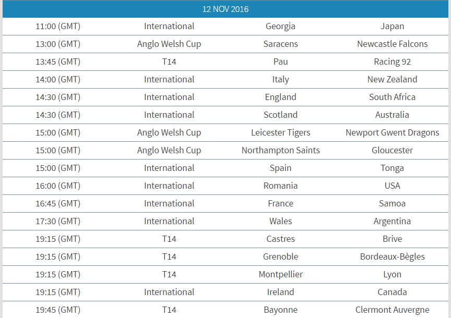Click Tonga in the Spain fixture
451x318 pixels.
[x=392, y=168]
